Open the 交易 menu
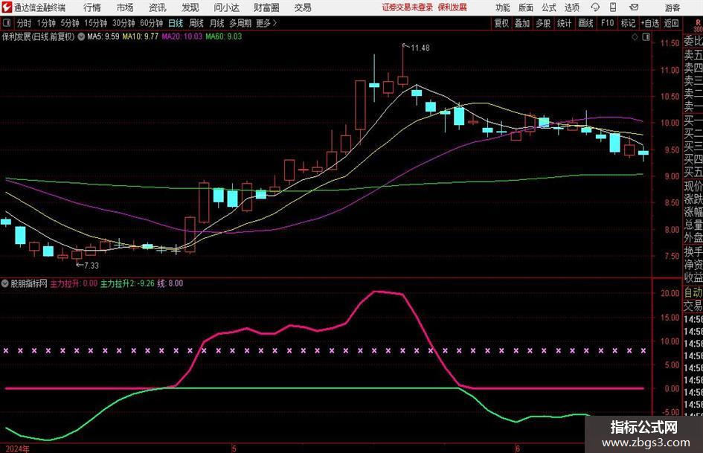The width and height of the screenshot is (703, 453). [x=303, y=7]
